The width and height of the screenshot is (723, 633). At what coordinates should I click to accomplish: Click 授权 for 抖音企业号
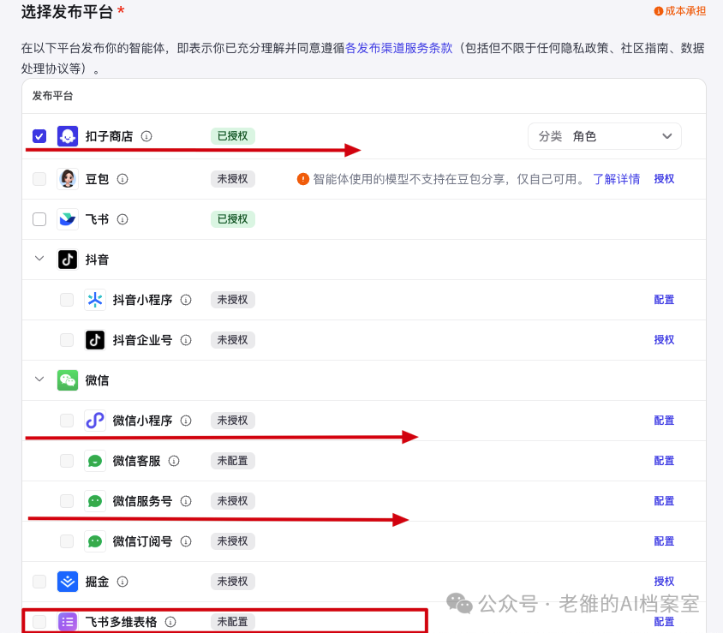coord(664,340)
